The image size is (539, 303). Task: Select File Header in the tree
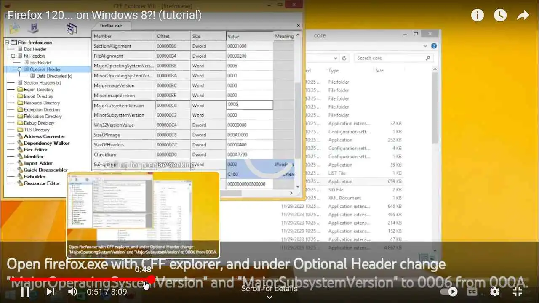point(41,63)
